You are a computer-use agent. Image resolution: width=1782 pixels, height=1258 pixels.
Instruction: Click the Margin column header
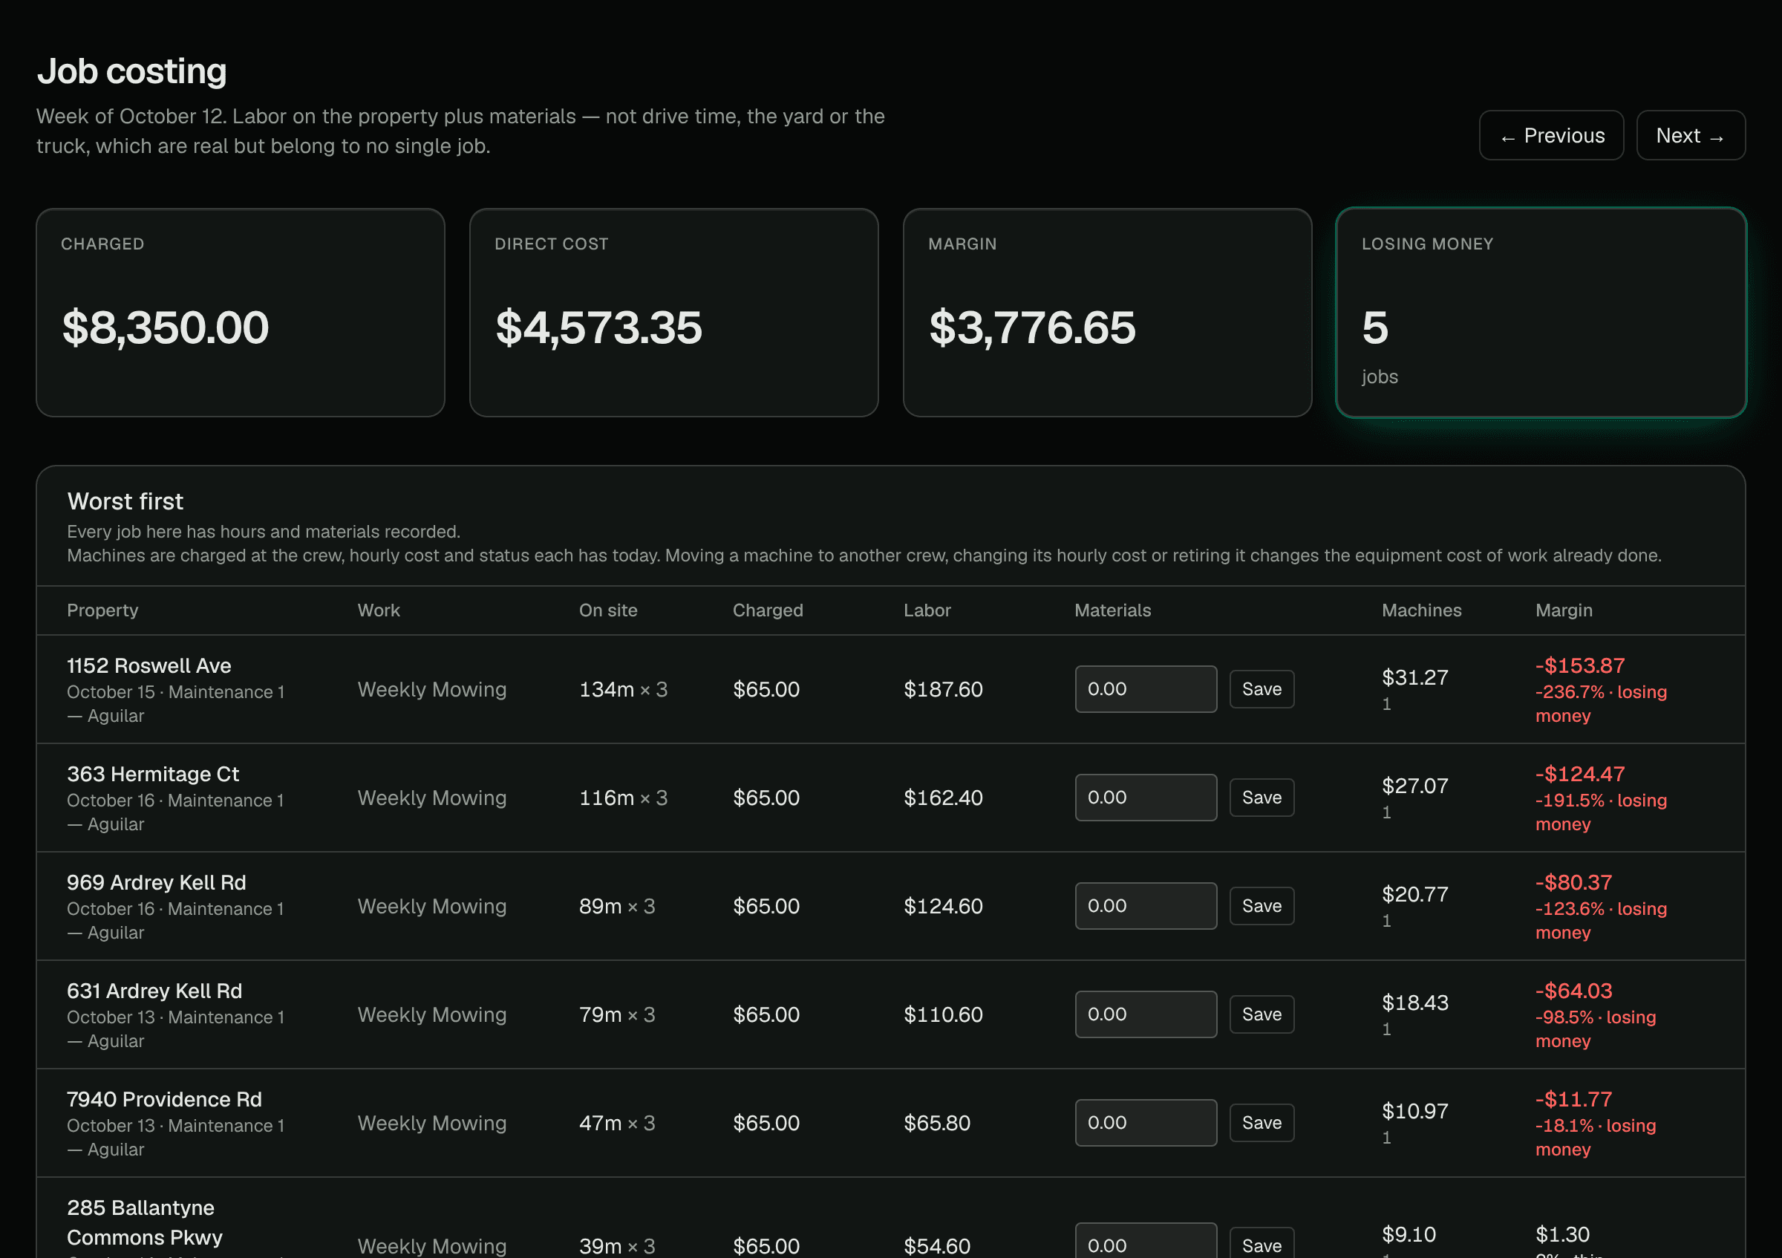(x=1563, y=610)
